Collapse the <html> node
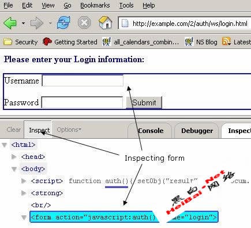Viewport: 251px width, 228px height. click(5, 145)
